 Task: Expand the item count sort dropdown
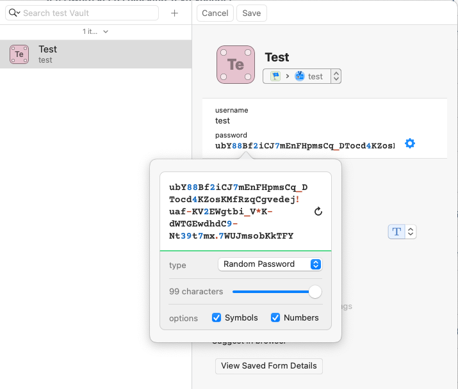[x=95, y=31]
